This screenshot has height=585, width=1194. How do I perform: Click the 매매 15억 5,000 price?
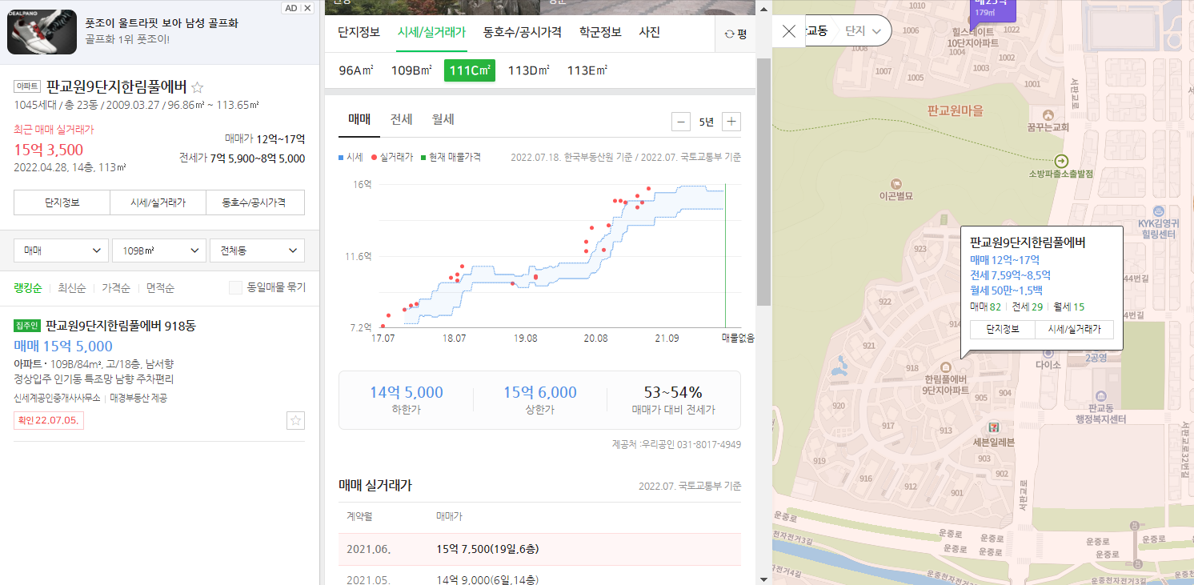pos(63,346)
